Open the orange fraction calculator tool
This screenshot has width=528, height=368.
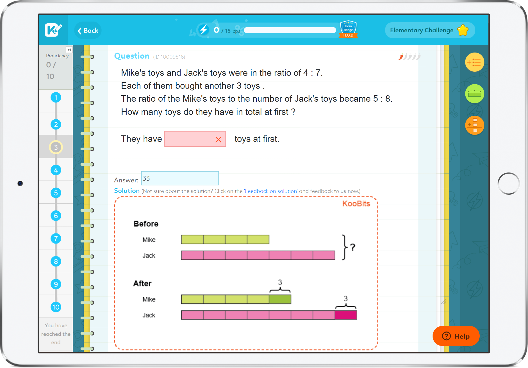pos(474,125)
